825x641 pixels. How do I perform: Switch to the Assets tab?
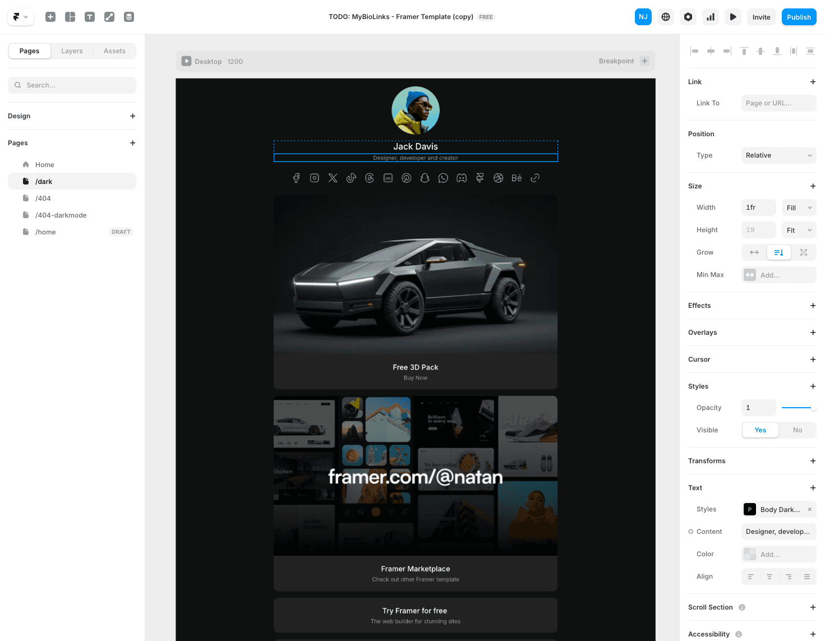point(114,51)
